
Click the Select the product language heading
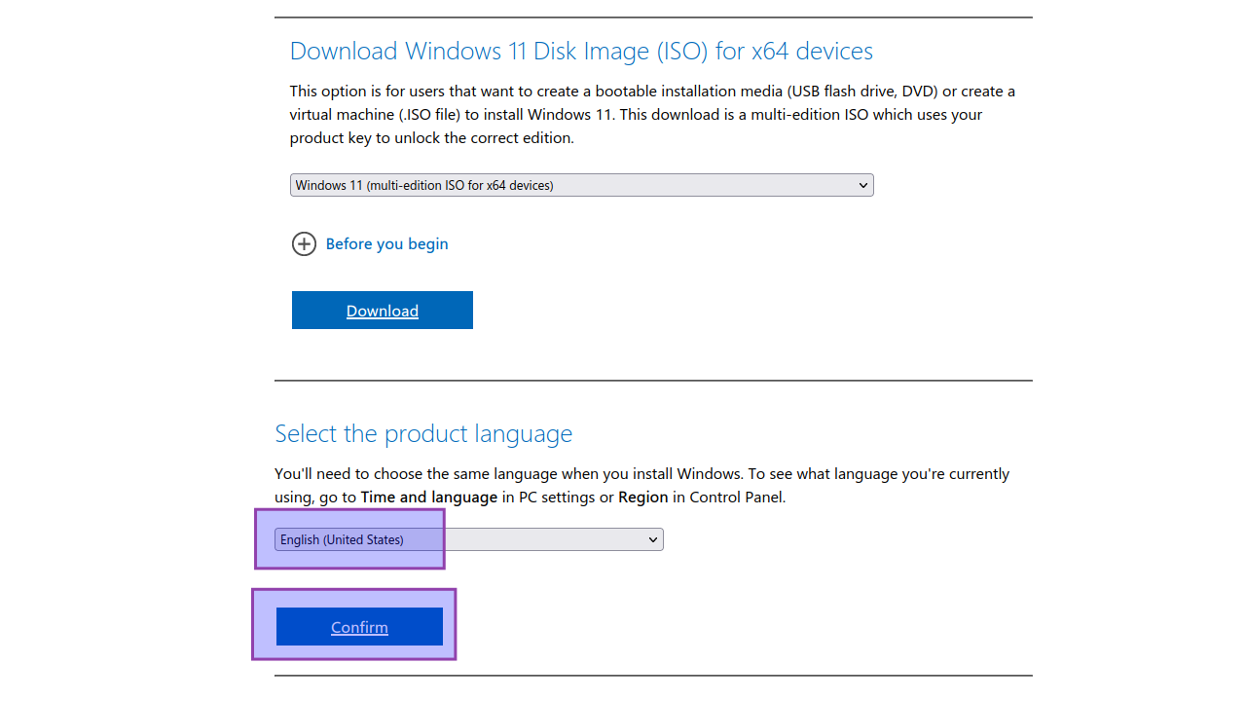coord(423,433)
